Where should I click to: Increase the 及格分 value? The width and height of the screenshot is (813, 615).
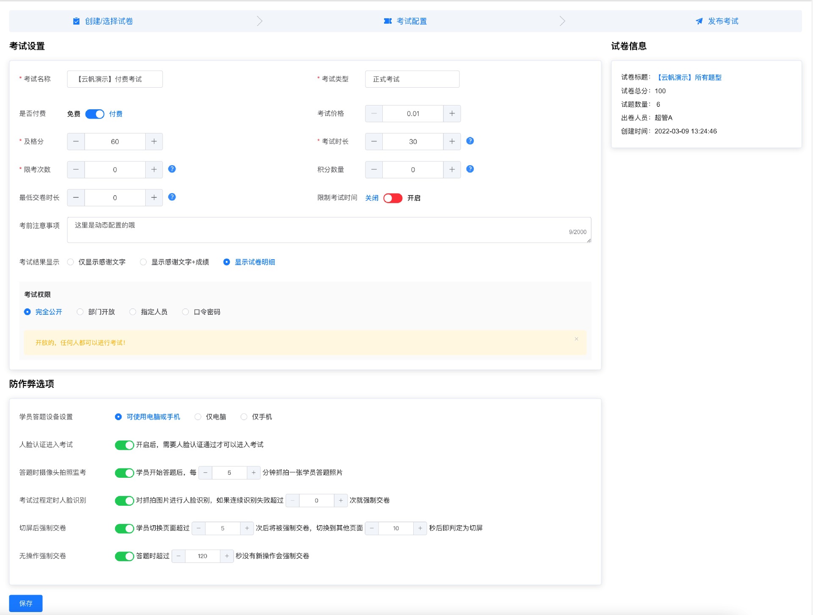(x=154, y=141)
